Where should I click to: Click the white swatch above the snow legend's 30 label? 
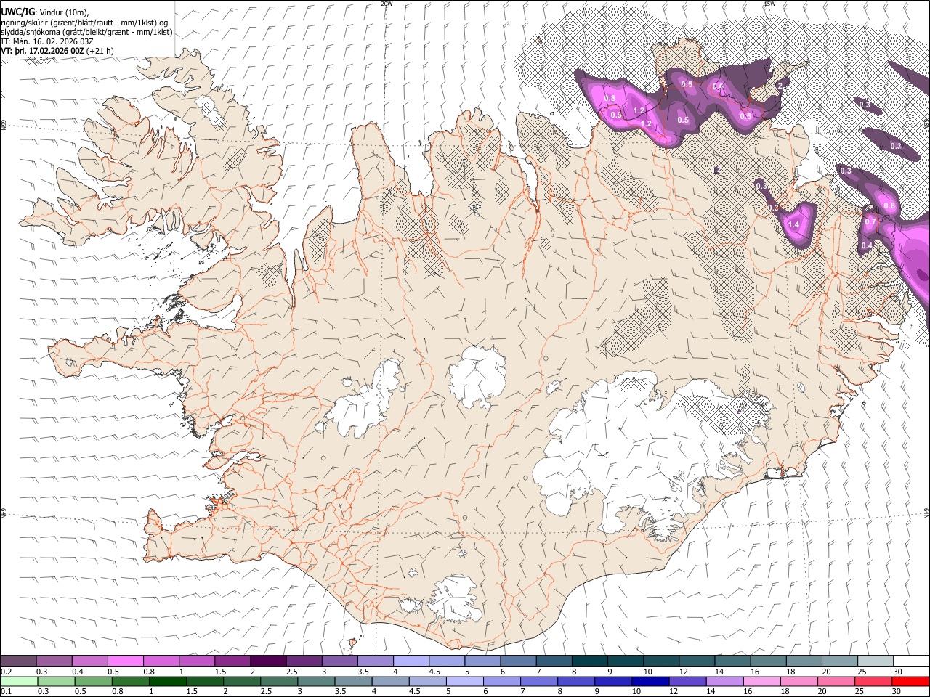click(910, 661)
